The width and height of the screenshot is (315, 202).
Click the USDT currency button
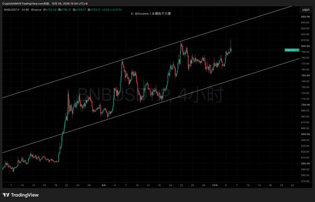306,10
